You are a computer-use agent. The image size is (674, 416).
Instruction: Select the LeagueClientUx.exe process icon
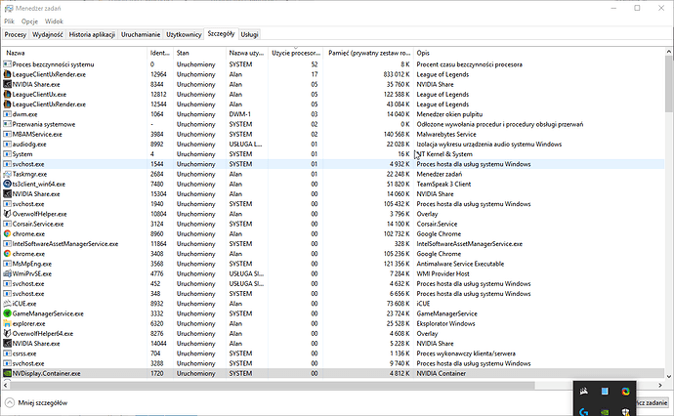[x=8, y=94]
